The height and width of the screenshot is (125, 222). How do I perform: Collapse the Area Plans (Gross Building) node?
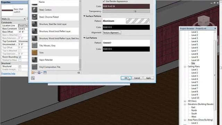tap(185, 120)
